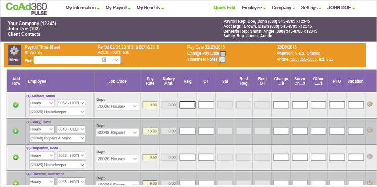Click 'Actual Hours: 680' text
The image size is (377, 187).
click(x=113, y=52)
